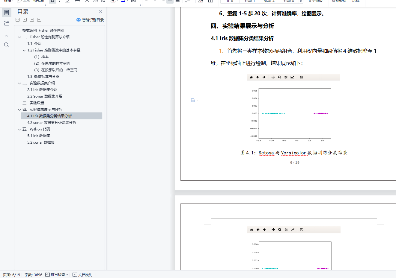Jump to 1.3 衡量标准与分类 in outline
The image size is (396, 278).
(43, 77)
